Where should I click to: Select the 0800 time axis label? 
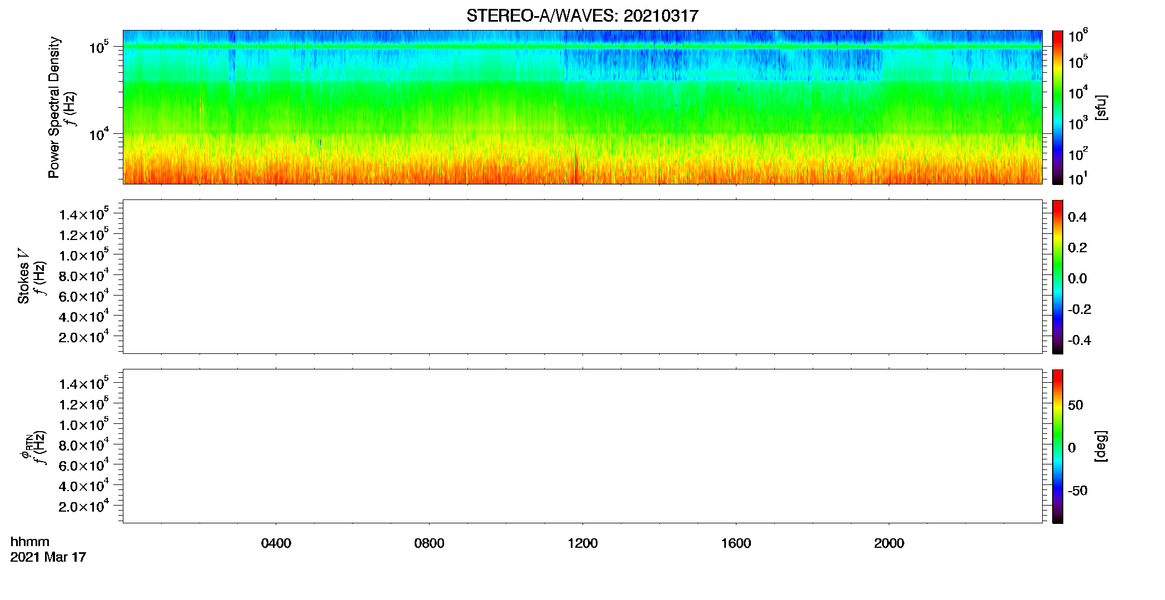pos(429,543)
